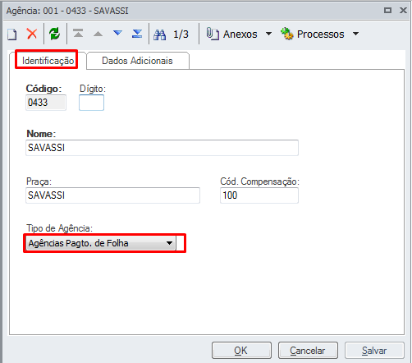Go to previous record up arrow
Viewport: 412px width, 363px height.
pos(98,34)
